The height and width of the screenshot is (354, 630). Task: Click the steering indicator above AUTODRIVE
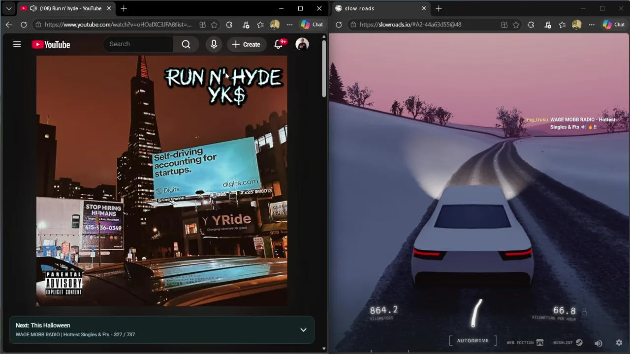coord(476,313)
